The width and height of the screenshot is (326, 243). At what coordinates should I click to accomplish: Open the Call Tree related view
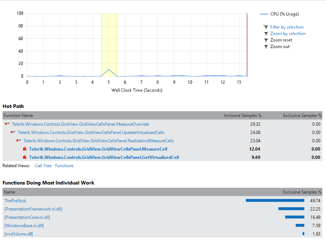(x=43, y=166)
